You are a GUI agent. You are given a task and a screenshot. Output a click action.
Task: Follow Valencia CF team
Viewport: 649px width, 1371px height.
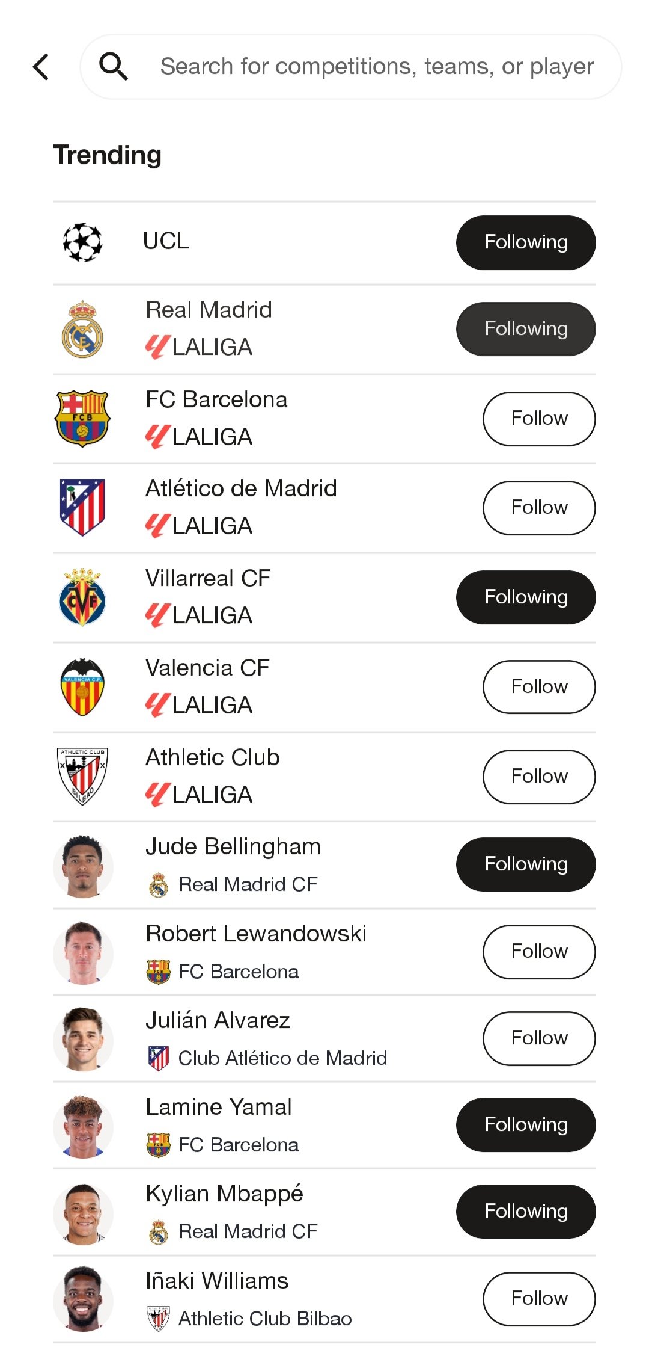click(539, 687)
